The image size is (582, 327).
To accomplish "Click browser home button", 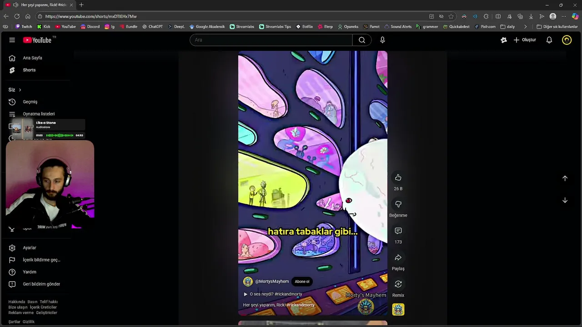I will pos(28,16).
